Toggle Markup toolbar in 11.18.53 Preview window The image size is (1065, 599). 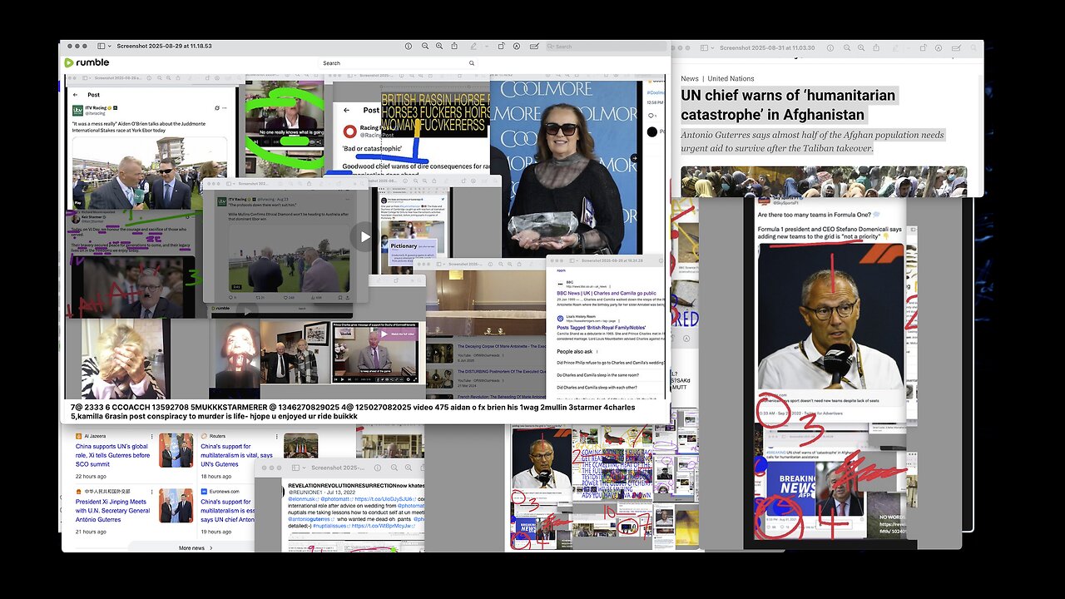pyautogui.click(x=516, y=47)
